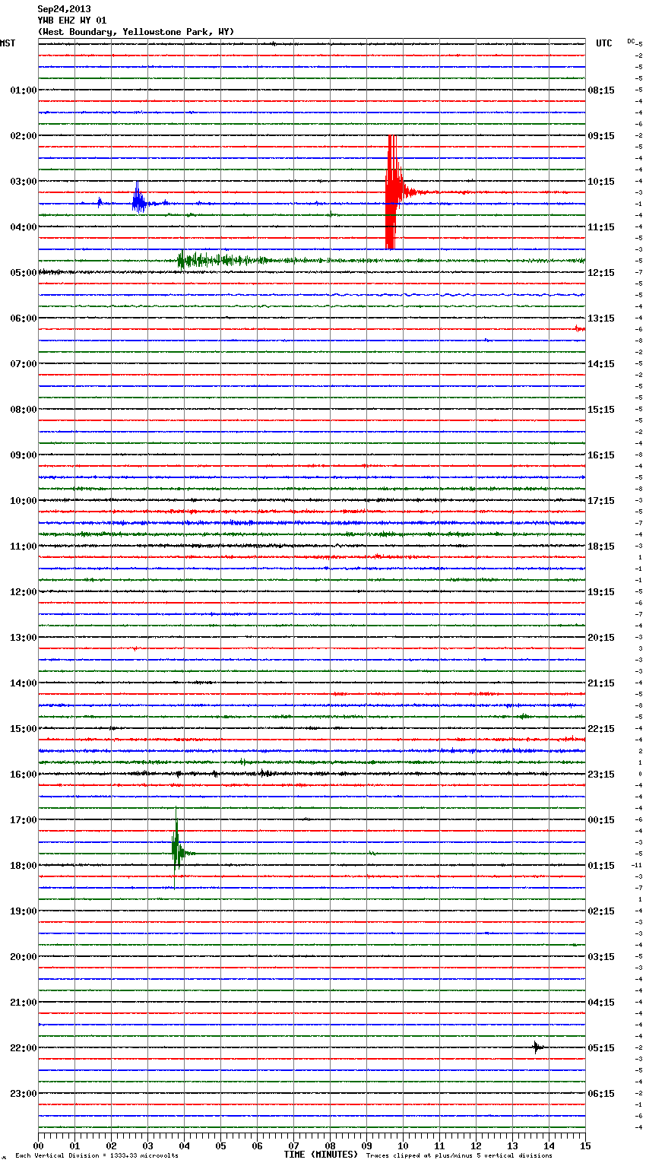This screenshot has width=646, height=1166.
Task: Select the 17:00 MST time label
Action: [x=23, y=819]
